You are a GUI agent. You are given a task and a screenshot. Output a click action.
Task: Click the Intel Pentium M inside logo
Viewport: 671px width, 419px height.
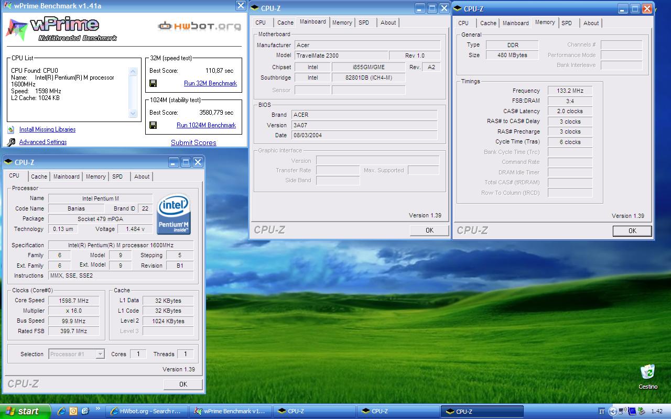point(174,214)
